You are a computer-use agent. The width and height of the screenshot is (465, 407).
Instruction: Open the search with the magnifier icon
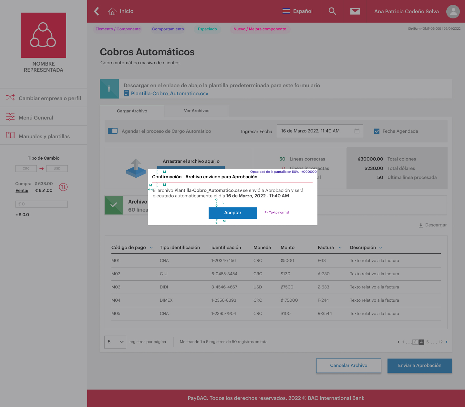pos(332,11)
